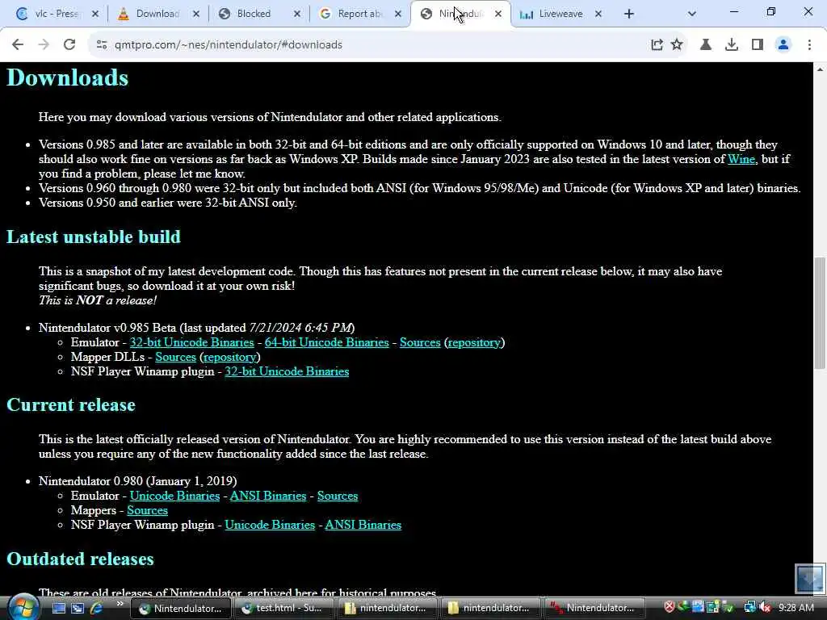Share this page icon in address bar

click(x=657, y=45)
